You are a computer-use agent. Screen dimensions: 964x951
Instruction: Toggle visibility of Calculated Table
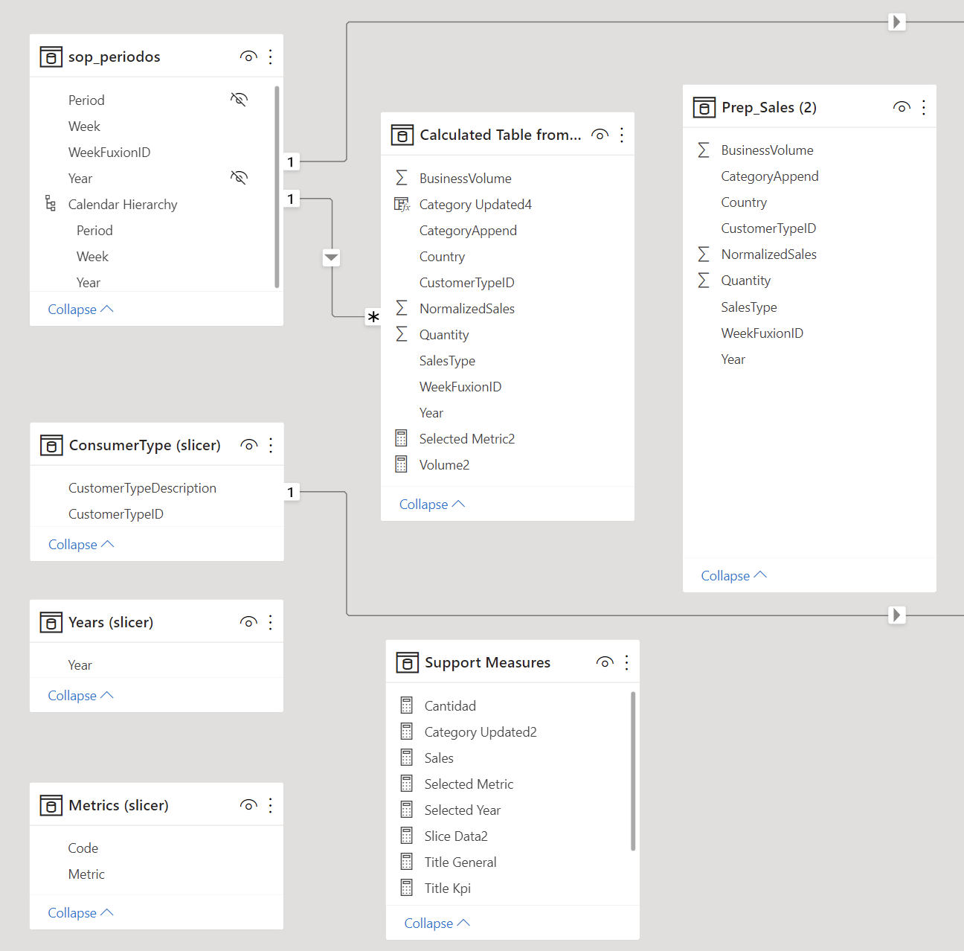tap(600, 135)
